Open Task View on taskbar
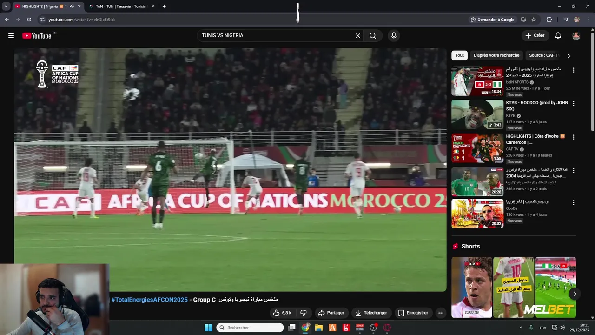Viewport: 595px width, 335px height. (x=291, y=328)
